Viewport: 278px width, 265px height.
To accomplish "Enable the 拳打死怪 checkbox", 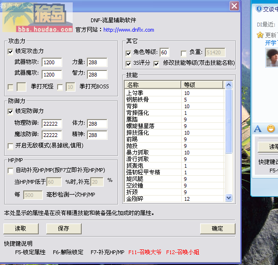I will [x=10, y=87].
